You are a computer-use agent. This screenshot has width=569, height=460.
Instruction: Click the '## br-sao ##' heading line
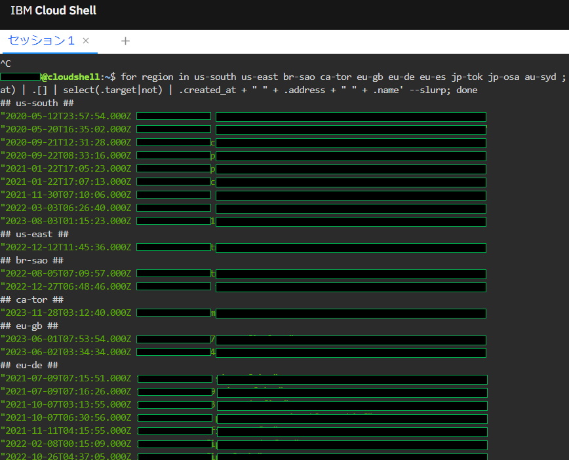[x=32, y=261]
